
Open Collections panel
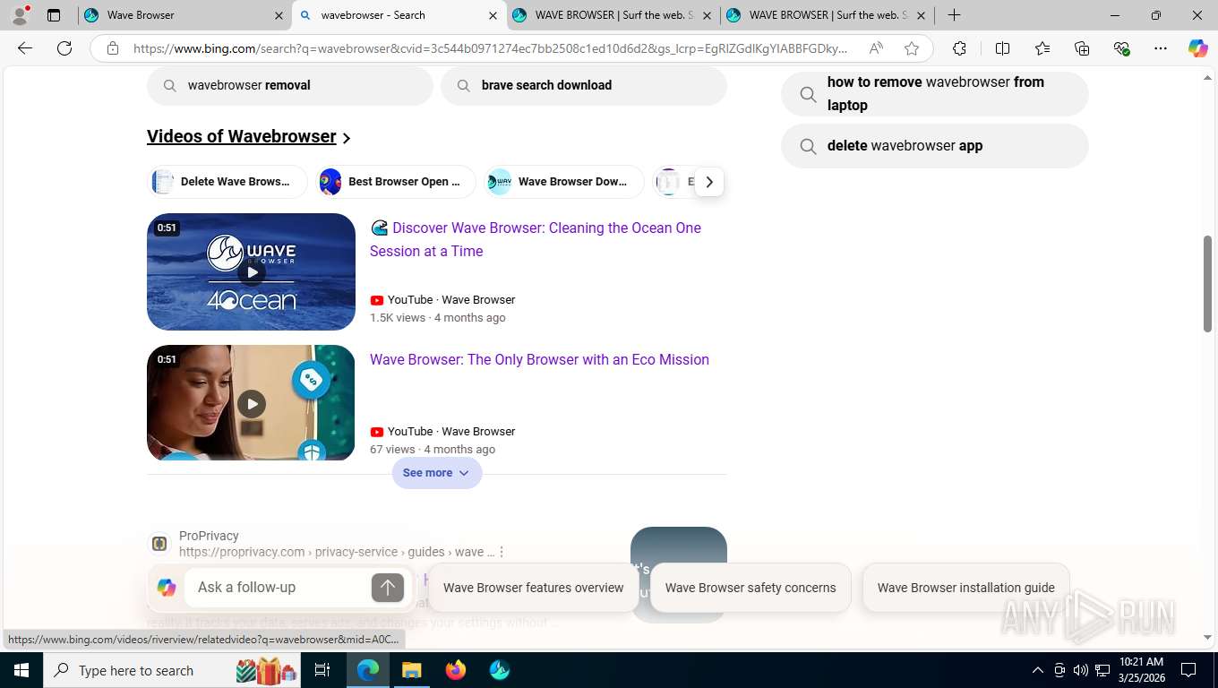[x=1082, y=48]
